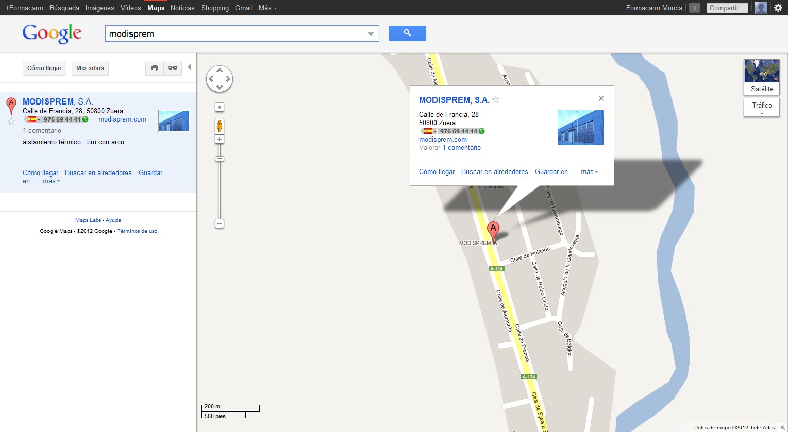This screenshot has width=788, height=432.
Task: Click the search input field with 'modisprem'
Action: (x=242, y=34)
